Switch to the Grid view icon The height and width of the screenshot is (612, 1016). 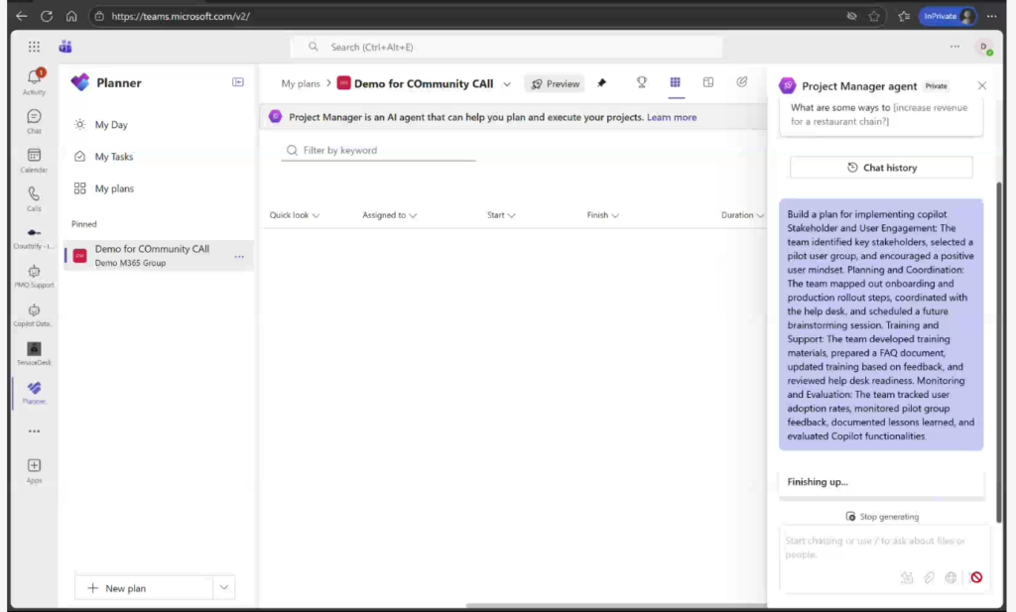(x=675, y=83)
